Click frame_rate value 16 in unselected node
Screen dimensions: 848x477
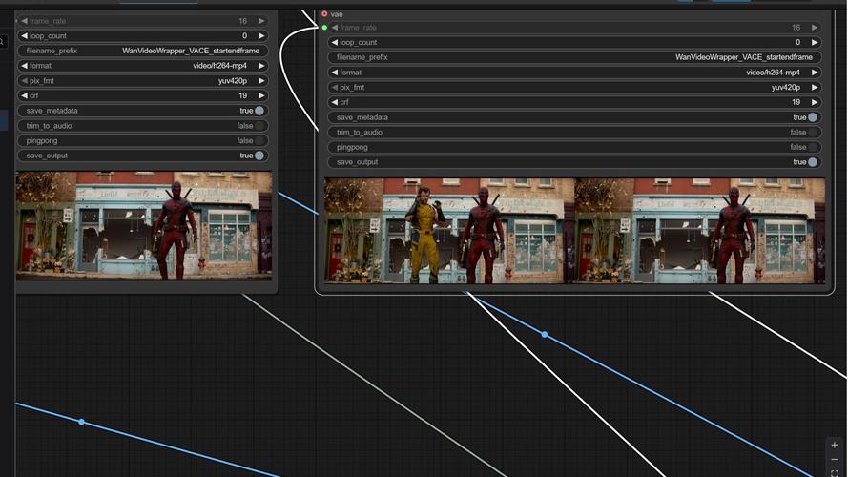pyautogui.click(x=243, y=21)
